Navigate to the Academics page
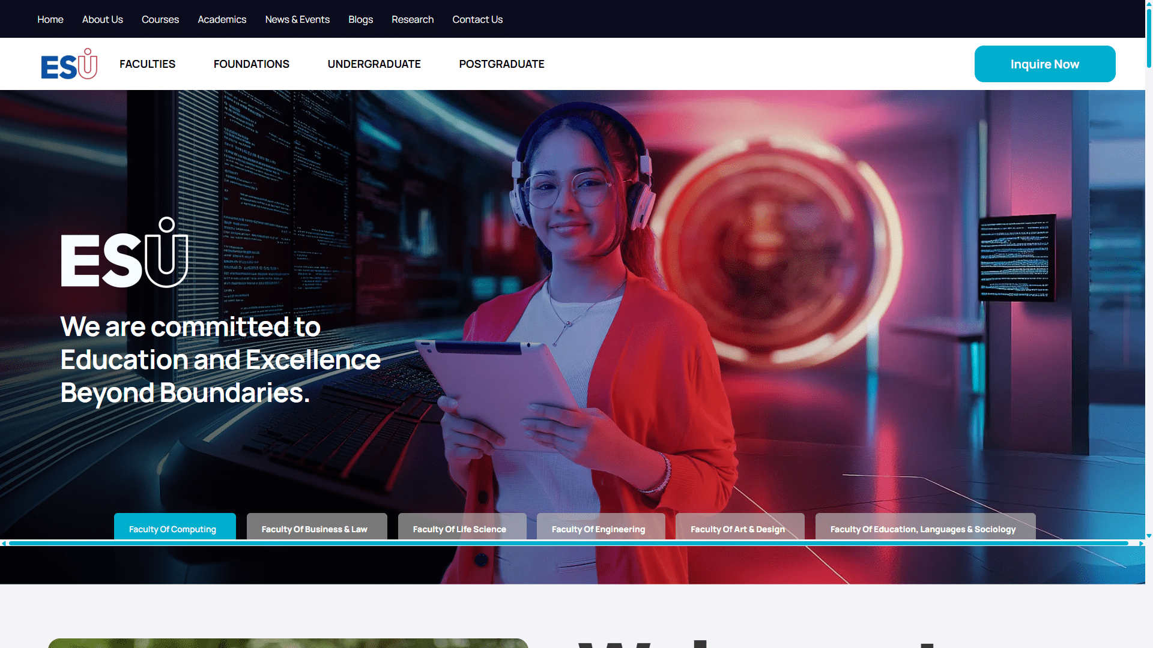The image size is (1153, 648). (222, 19)
